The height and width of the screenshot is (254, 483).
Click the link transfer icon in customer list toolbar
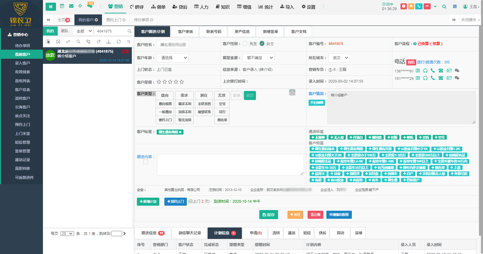[68, 42]
